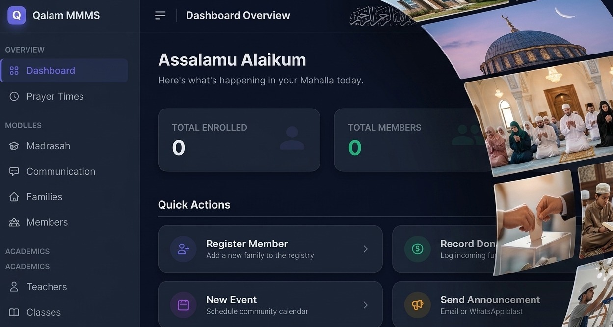Screen dimensions: 613x327
Task: Click the Dashboard grid icon in the sidebar
Action: pos(14,71)
